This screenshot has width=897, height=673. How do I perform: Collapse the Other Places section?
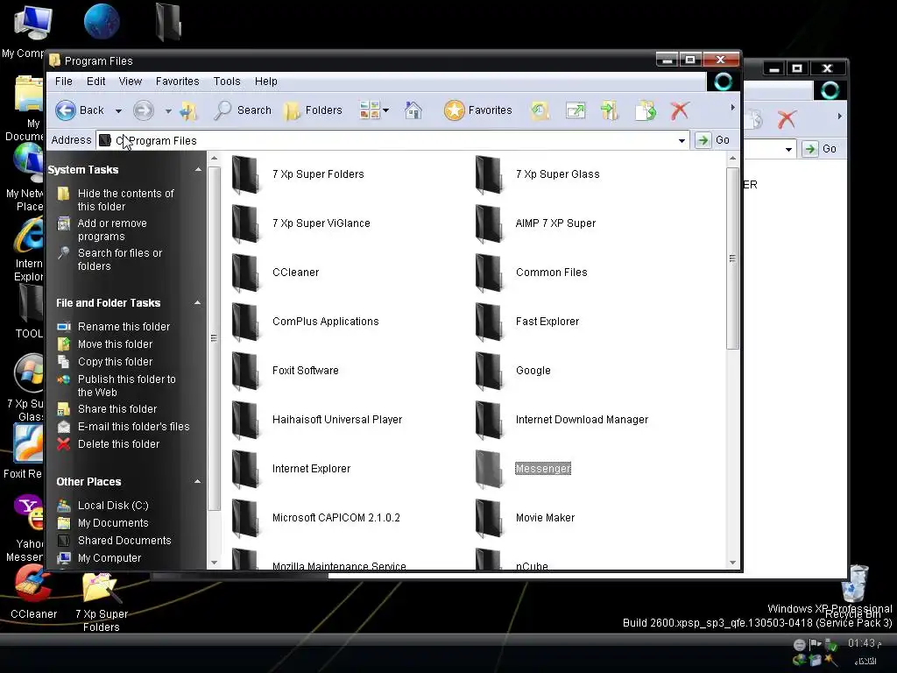pyautogui.click(x=198, y=481)
